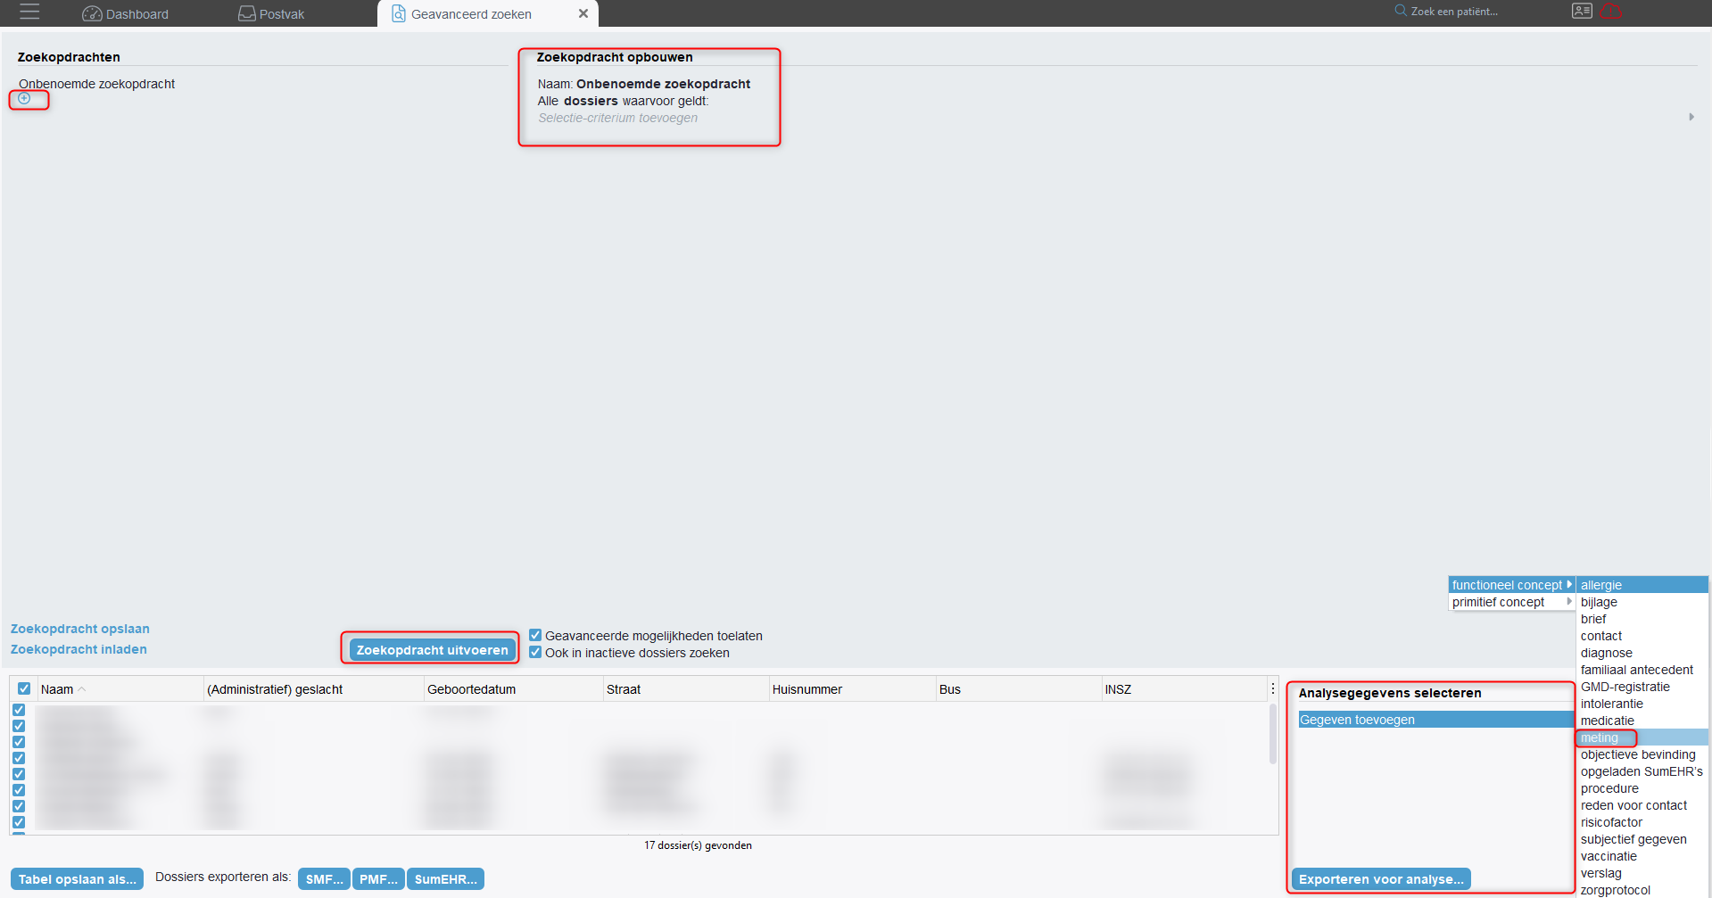Click Selectie-criterium toevoegen placeholder

point(617,118)
